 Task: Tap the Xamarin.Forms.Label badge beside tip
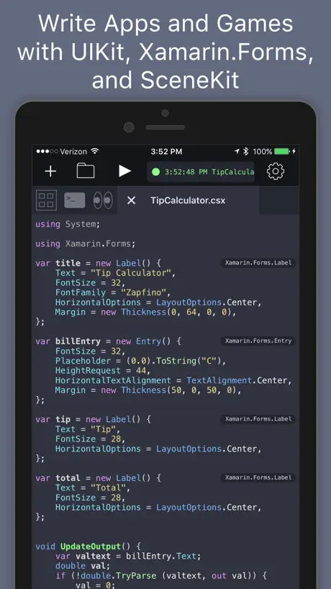point(258,419)
